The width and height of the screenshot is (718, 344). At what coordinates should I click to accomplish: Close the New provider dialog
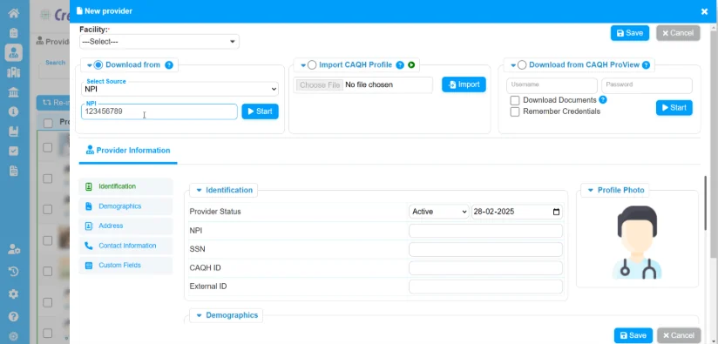pyautogui.click(x=704, y=11)
